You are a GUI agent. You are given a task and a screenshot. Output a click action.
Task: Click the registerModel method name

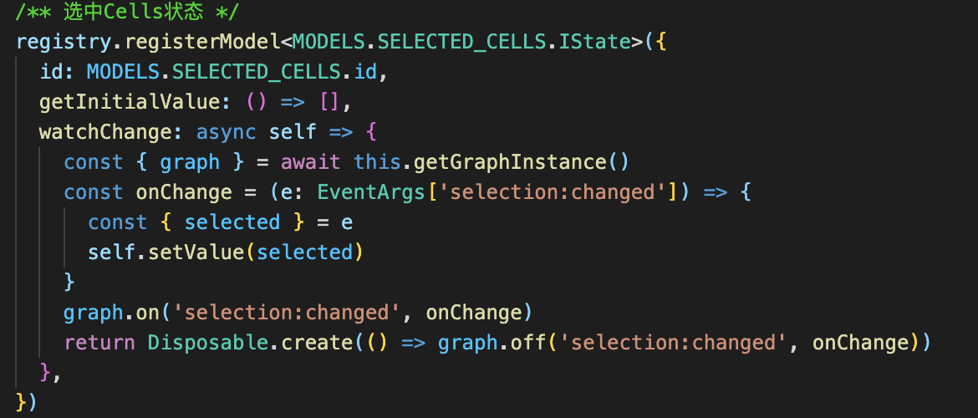(x=203, y=42)
